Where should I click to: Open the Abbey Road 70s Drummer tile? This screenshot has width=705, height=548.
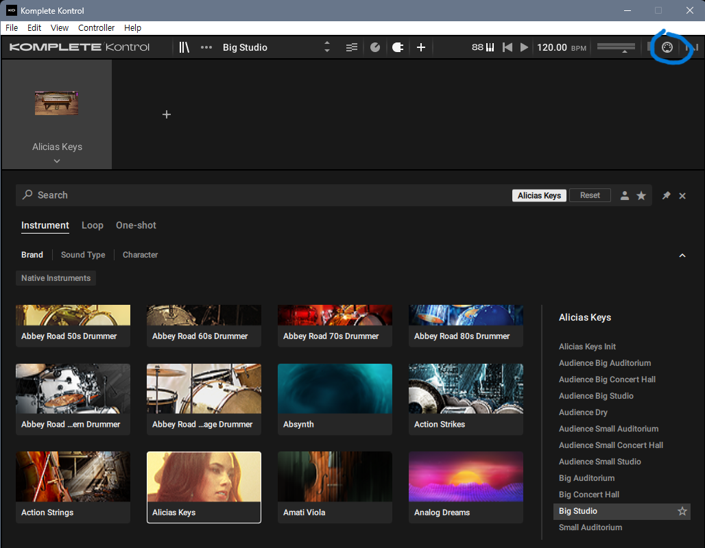pyautogui.click(x=335, y=325)
